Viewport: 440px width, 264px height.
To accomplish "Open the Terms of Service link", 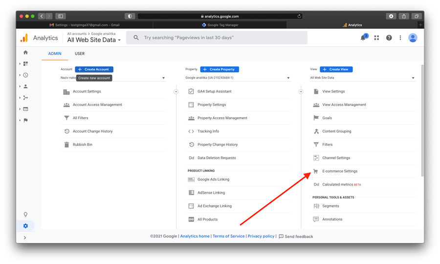I will pyautogui.click(x=228, y=236).
